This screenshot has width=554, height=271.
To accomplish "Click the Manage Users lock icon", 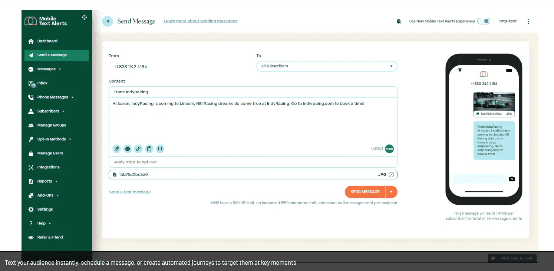I will [31, 153].
